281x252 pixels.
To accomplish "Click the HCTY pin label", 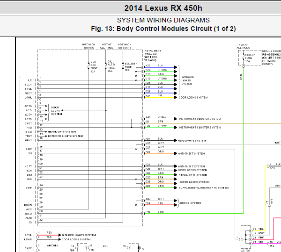I will tap(28, 166).
